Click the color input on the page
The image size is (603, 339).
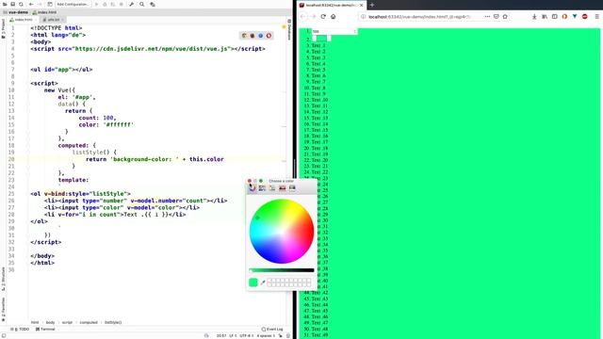(321, 39)
